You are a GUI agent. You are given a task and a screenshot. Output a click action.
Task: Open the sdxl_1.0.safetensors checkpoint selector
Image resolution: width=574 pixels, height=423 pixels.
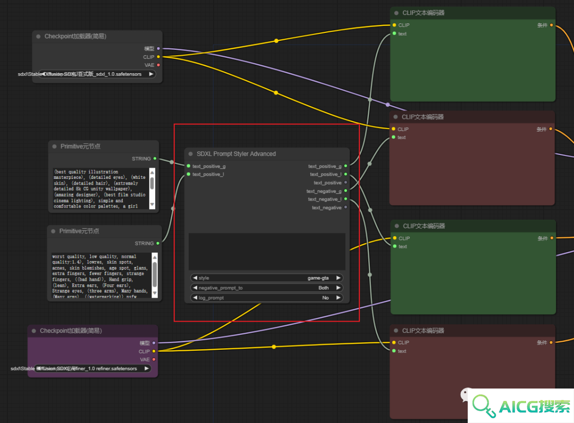click(x=97, y=74)
